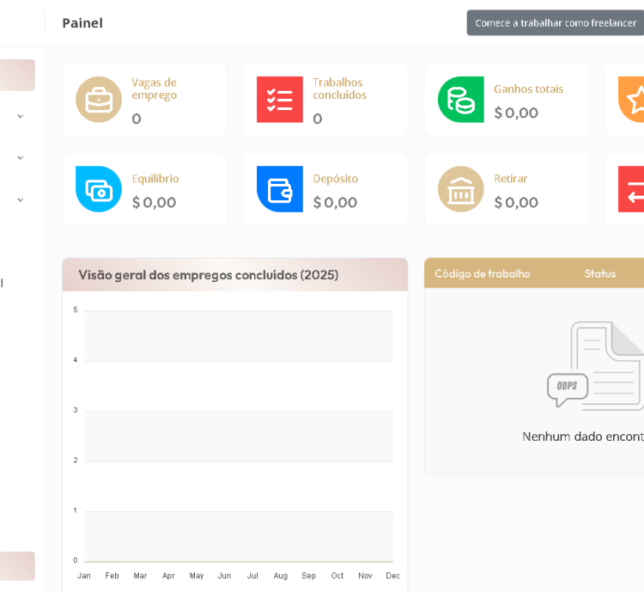Click the bank building icon for Retirar
The width and height of the screenshot is (644, 593).
(x=461, y=189)
